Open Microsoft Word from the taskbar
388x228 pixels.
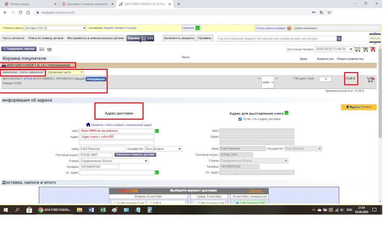pyautogui.click(x=91, y=210)
